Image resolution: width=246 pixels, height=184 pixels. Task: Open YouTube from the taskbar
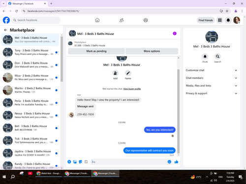[30, 173]
